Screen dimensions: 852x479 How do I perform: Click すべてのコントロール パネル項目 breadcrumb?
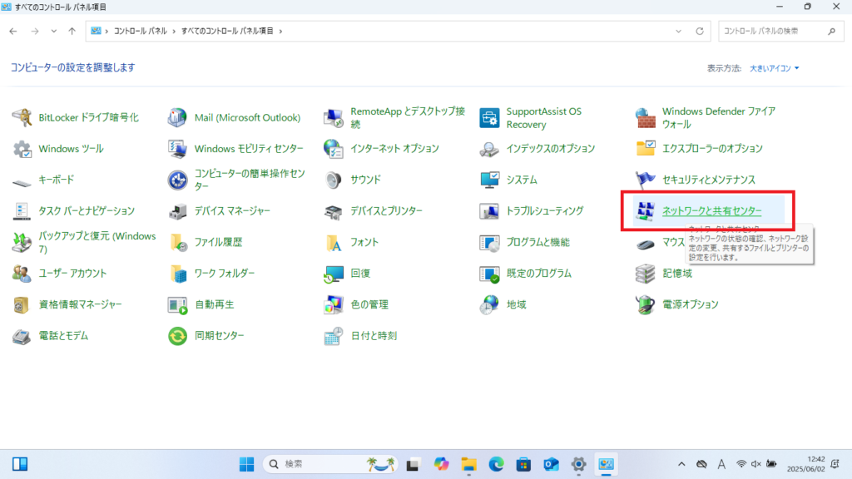(227, 31)
